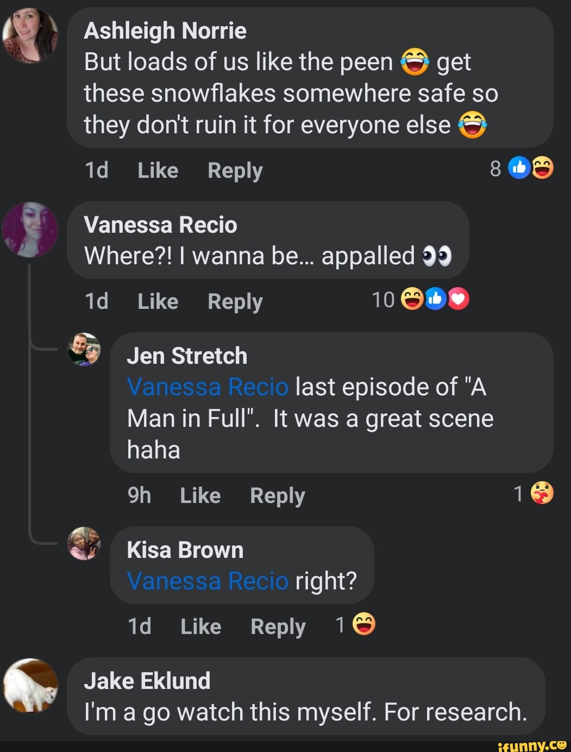Open Vanessa Recio's profile picture
Image resolution: width=571 pixels, height=752 pixels.
tap(30, 230)
